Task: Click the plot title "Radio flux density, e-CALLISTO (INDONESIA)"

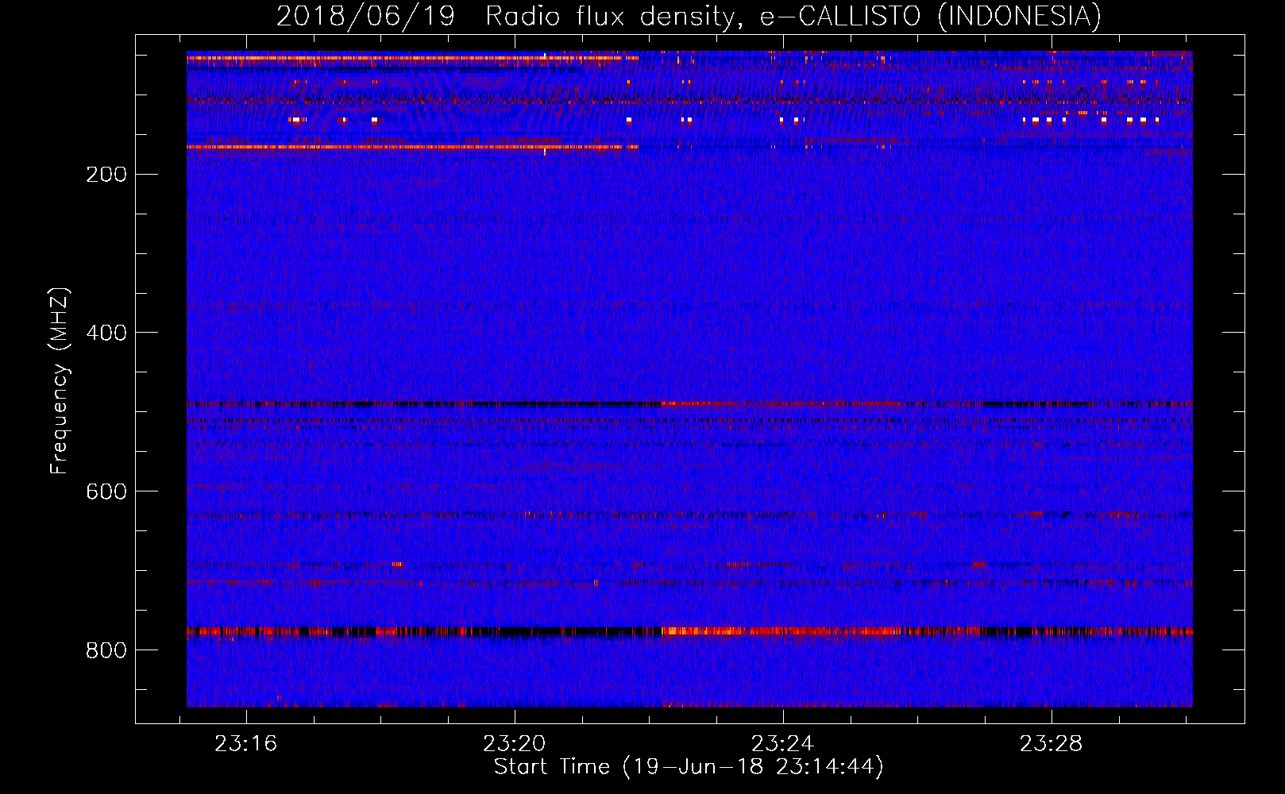Action: point(793,17)
